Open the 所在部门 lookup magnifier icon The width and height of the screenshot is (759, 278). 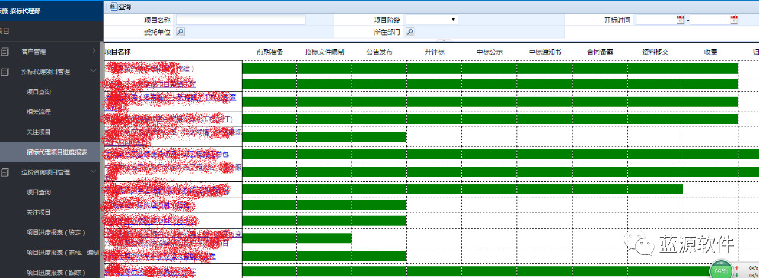pyautogui.click(x=410, y=32)
